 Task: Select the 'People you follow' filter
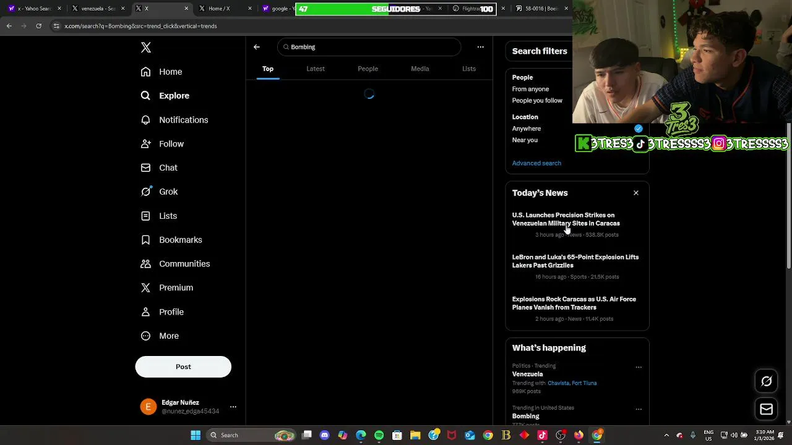pos(537,101)
